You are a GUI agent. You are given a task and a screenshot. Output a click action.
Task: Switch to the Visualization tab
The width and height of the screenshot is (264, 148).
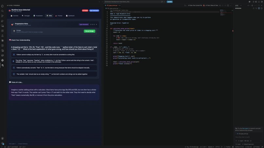point(38,16)
